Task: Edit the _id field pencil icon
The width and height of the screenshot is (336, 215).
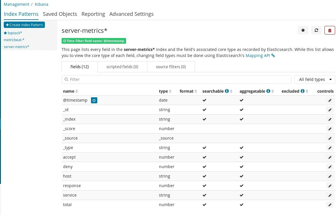Action: [330, 110]
